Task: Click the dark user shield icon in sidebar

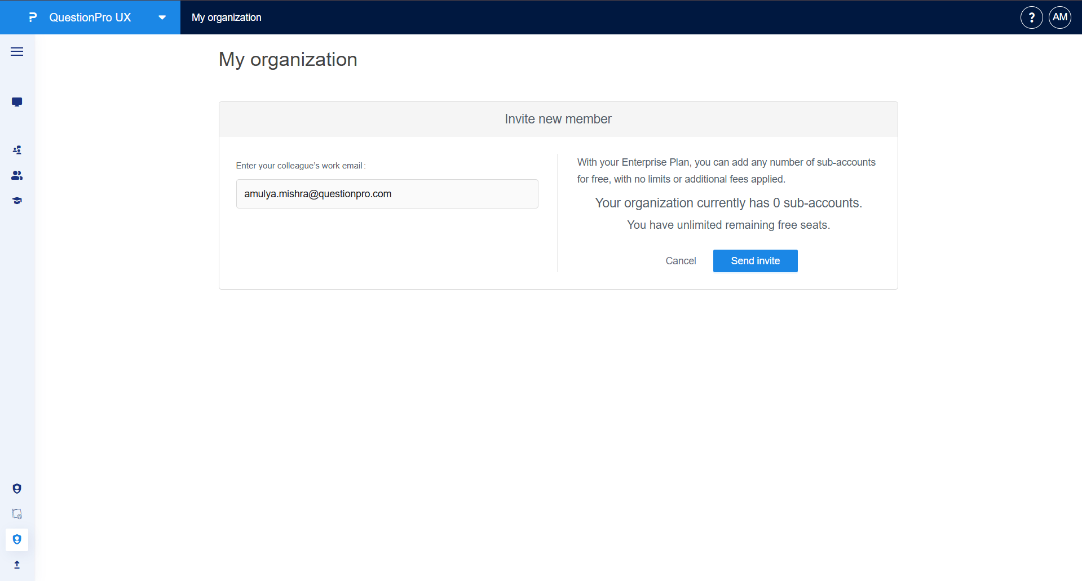Action: click(x=16, y=489)
